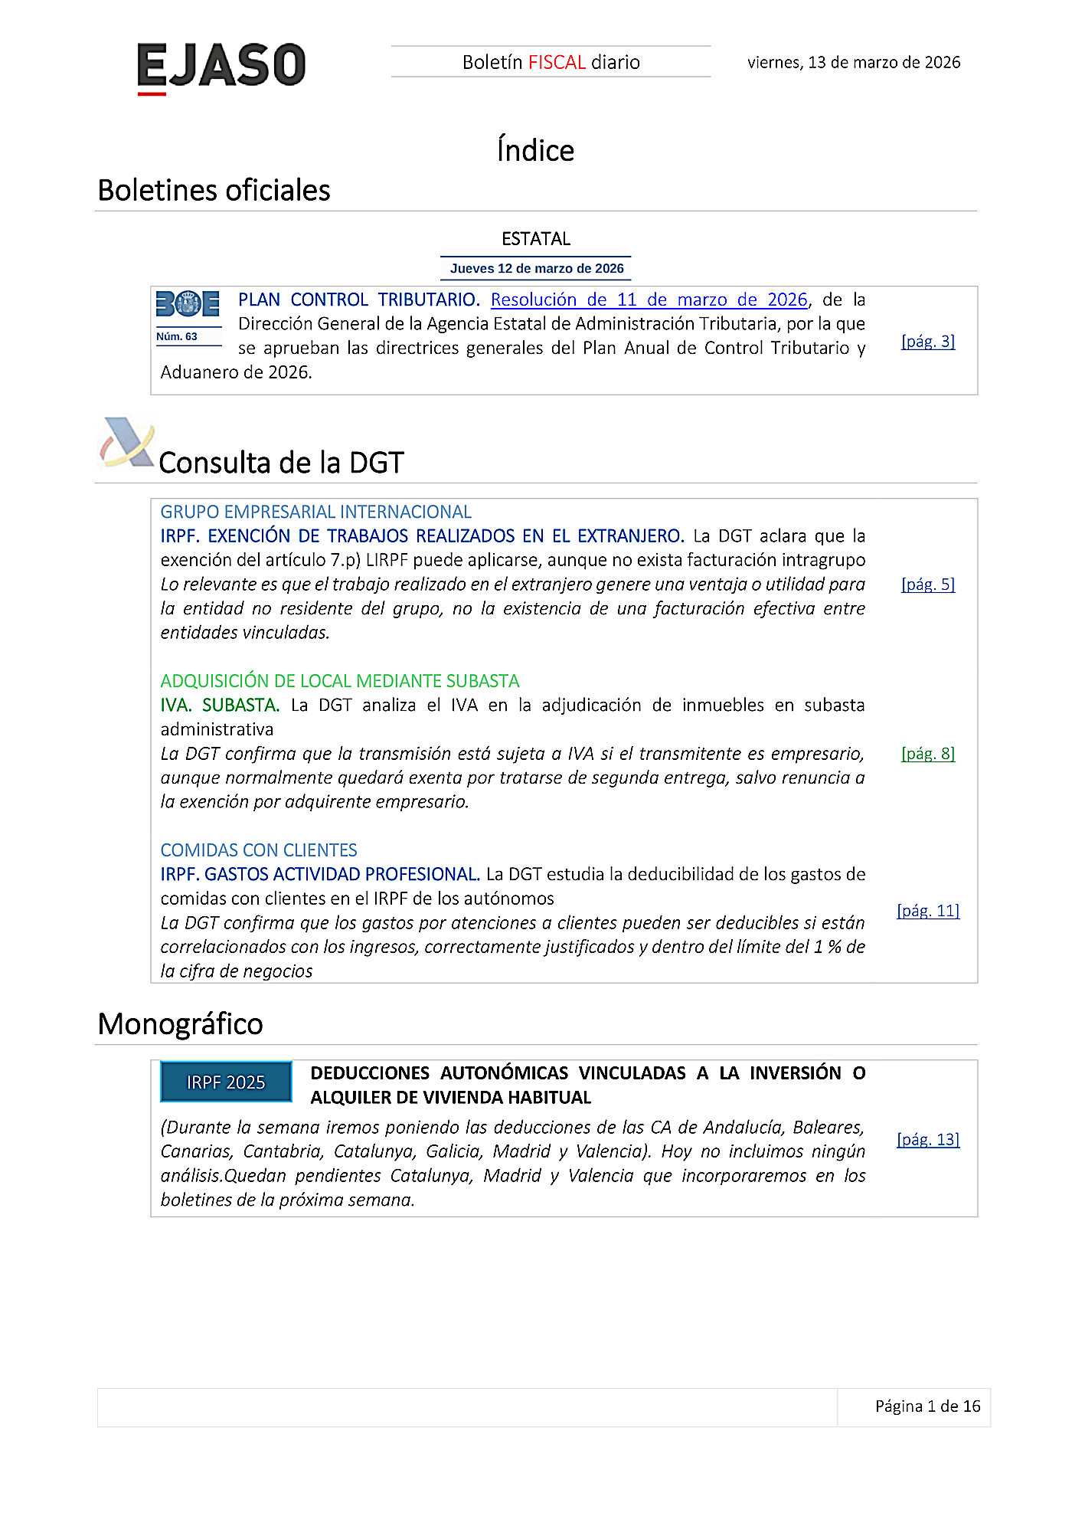Image resolution: width=1072 pixels, height=1516 pixels.
Task: Click the 'Página 1 de 16' footer
Action: [x=927, y=1406]
